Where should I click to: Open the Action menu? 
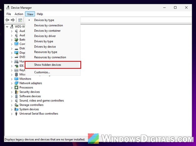19,14
